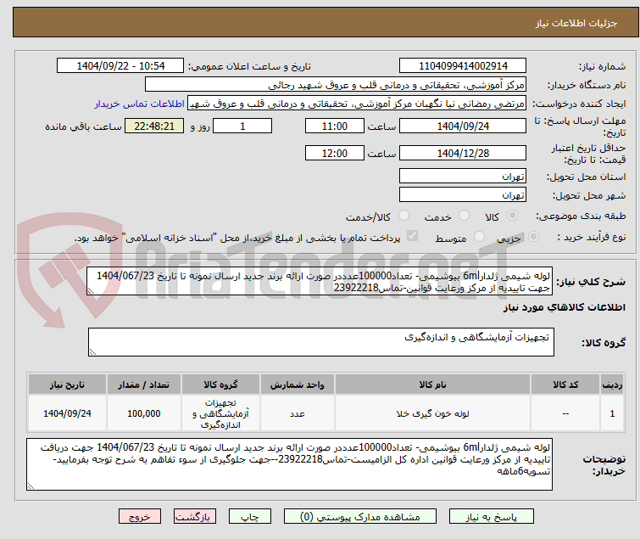
Task: Click the unit cell 'عدد'
Action: 298,413
